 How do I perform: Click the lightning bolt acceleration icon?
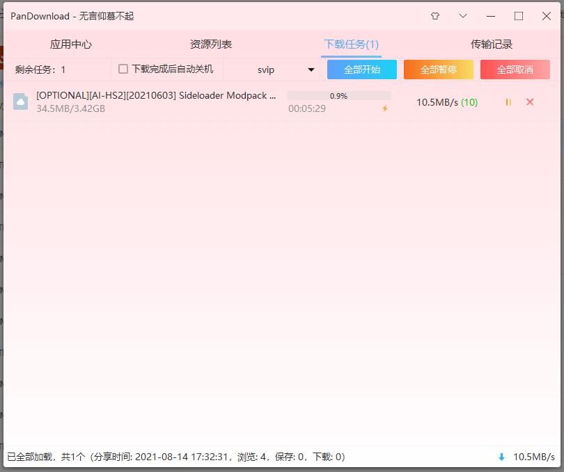coord(385,108)
